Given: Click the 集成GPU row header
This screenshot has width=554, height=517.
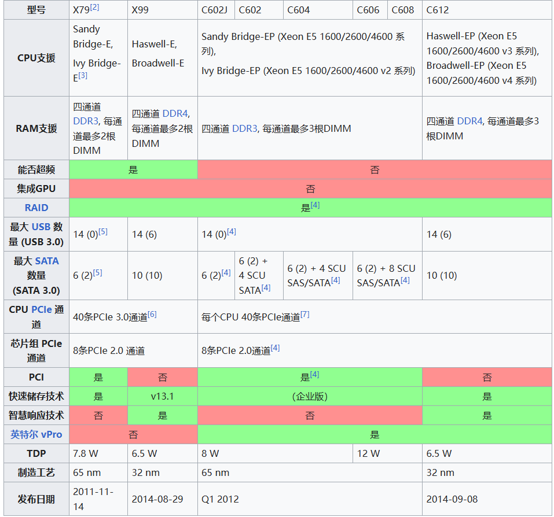Looking at the screenshot, I should point(36,189).
